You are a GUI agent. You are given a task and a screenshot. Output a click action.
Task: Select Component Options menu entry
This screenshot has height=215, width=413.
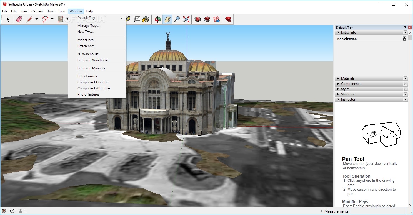pyautogui.click(x=97, y=82)
